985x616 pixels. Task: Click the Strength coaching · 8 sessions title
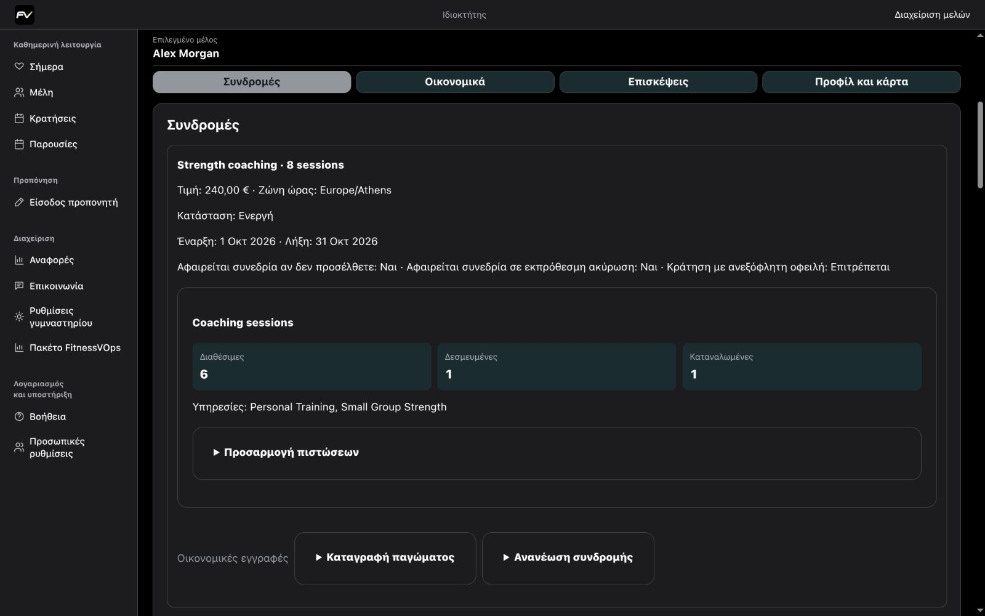[x=260, y=165]
